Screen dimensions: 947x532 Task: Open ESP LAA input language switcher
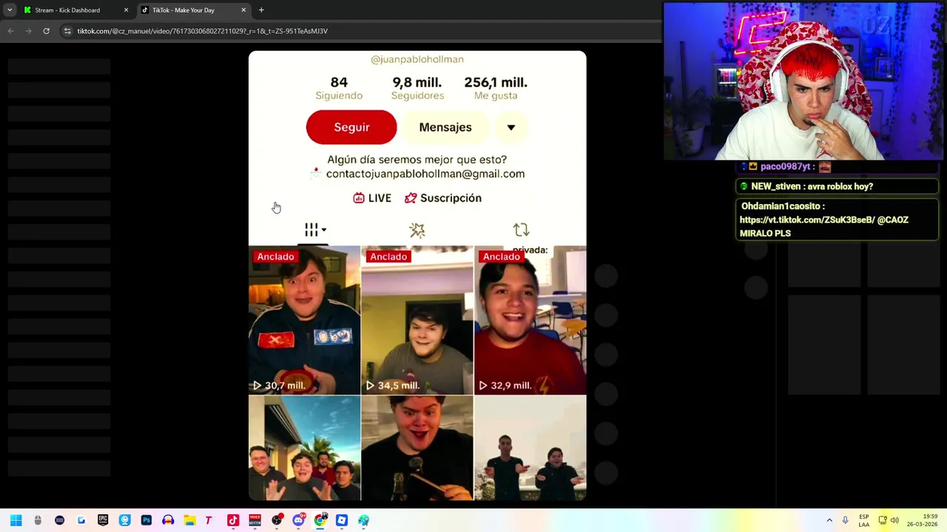864,520
